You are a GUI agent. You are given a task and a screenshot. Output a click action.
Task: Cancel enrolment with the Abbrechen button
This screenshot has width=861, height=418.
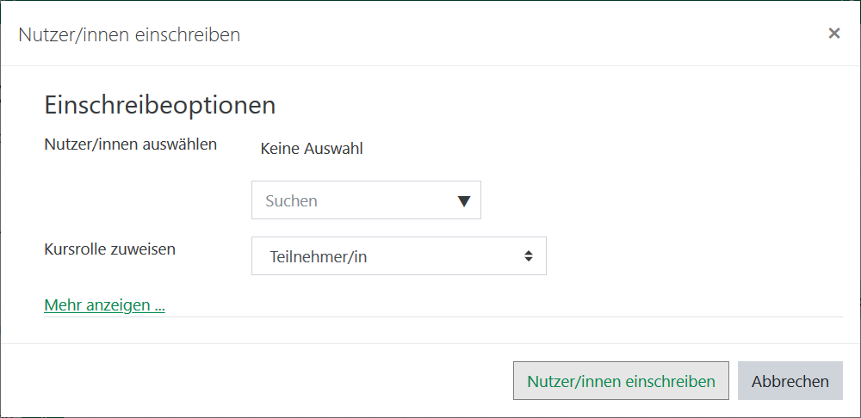[x=790, y=381]
